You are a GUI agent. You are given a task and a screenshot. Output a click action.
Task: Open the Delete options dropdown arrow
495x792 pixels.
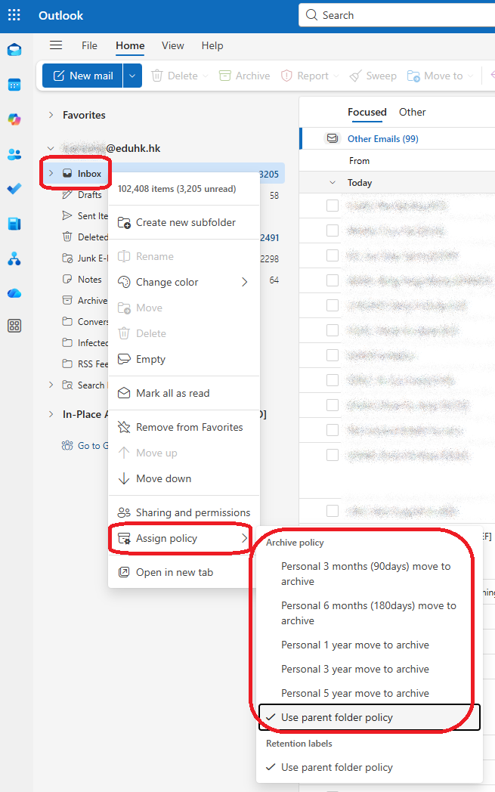click(205, 76)
